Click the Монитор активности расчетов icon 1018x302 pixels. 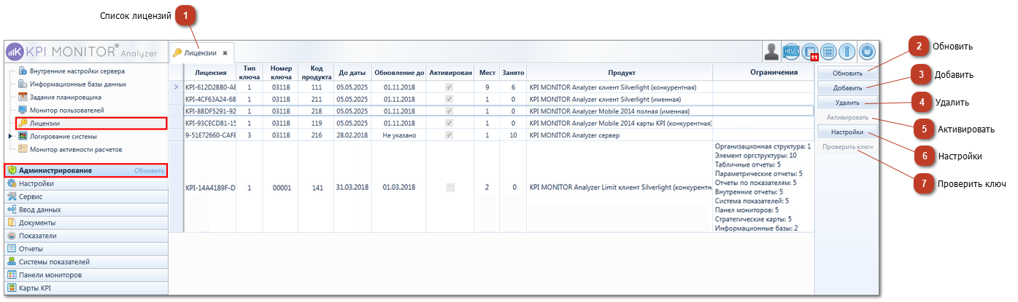pos(23,149)
